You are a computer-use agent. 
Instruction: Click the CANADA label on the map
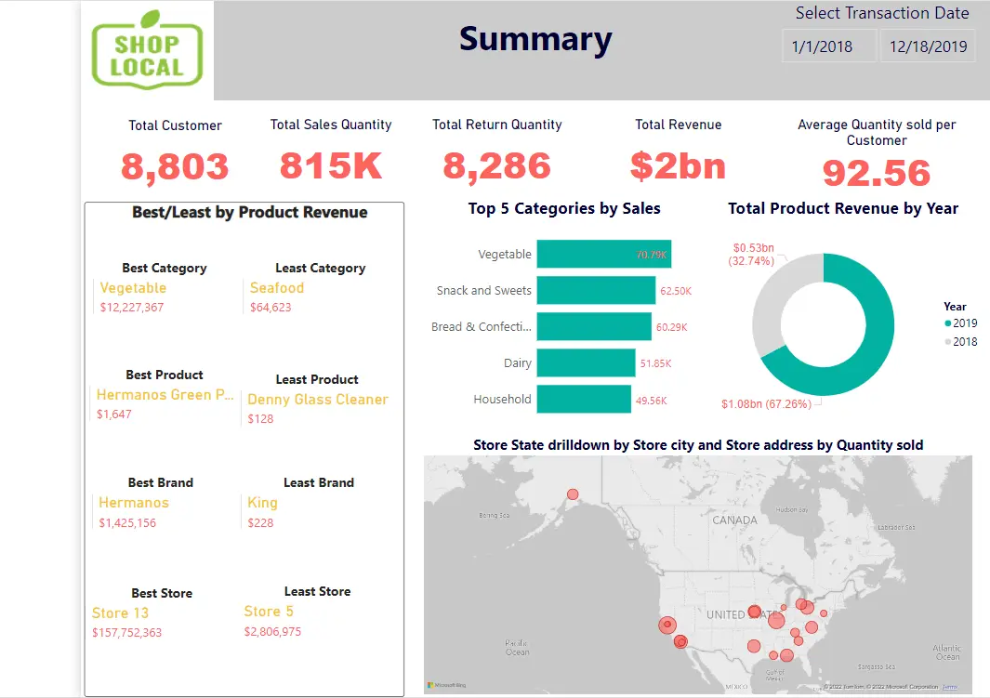point(734,520)
